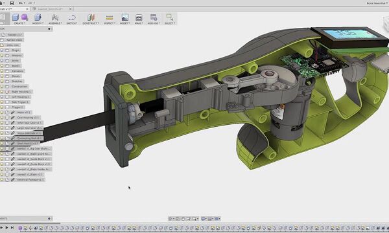Open the INSERT dropdown menu label
Image resolution: width=389 pixels, height=233 pixels.
tap(124, 23)
